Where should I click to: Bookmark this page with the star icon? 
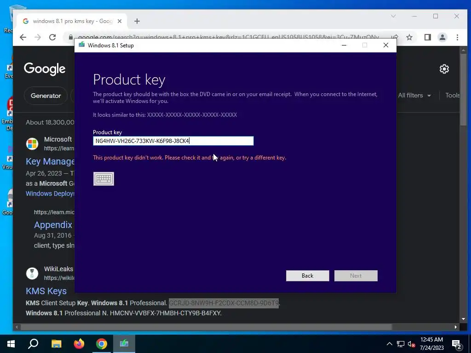(409, 37)
